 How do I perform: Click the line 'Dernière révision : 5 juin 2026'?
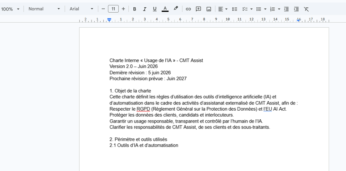140,73
